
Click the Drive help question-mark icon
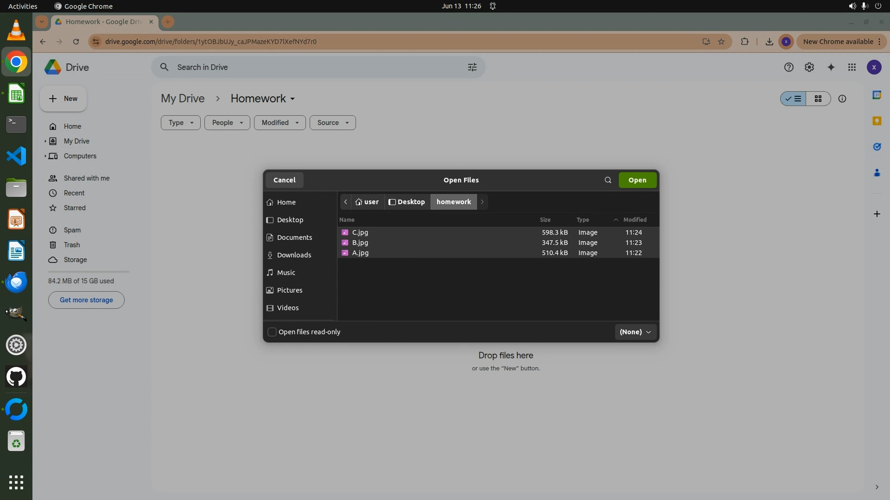click(x=788, y=67)
